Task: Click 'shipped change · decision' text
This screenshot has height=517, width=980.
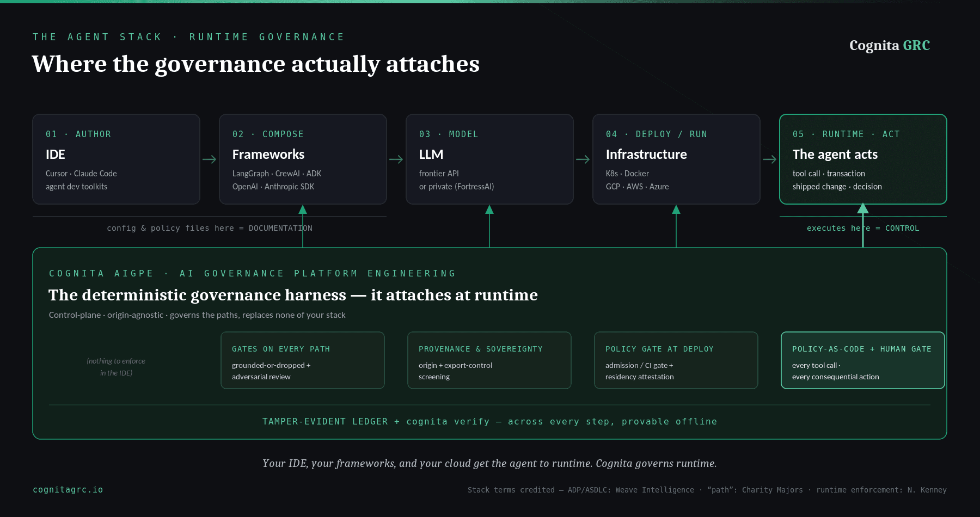Action: [x=837, y=187]
